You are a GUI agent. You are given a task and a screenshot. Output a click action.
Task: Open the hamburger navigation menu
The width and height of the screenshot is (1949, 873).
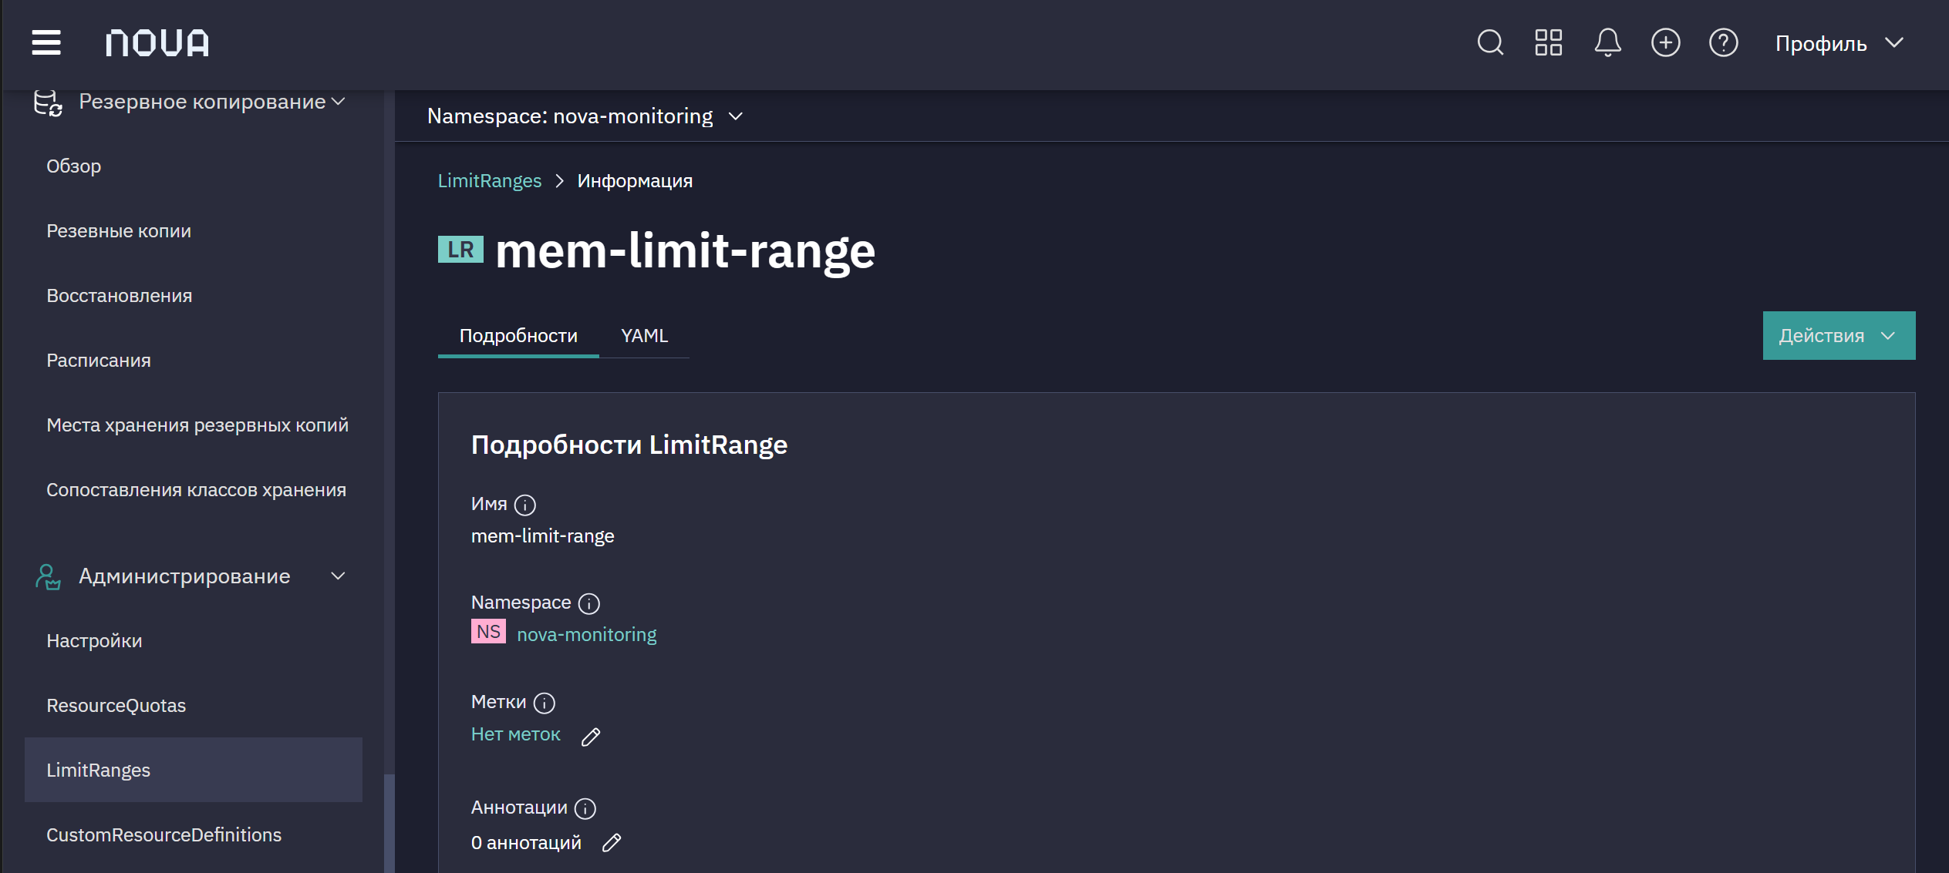coord(46,42)
